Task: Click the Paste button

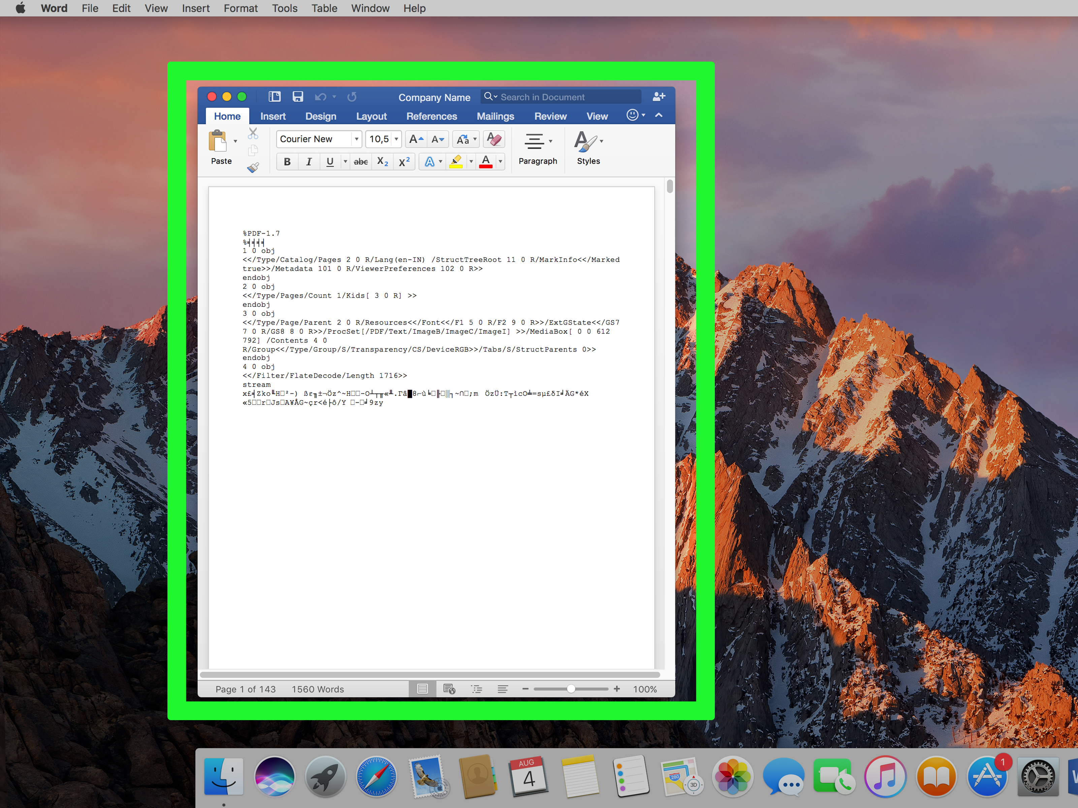Action: point(218,141)
